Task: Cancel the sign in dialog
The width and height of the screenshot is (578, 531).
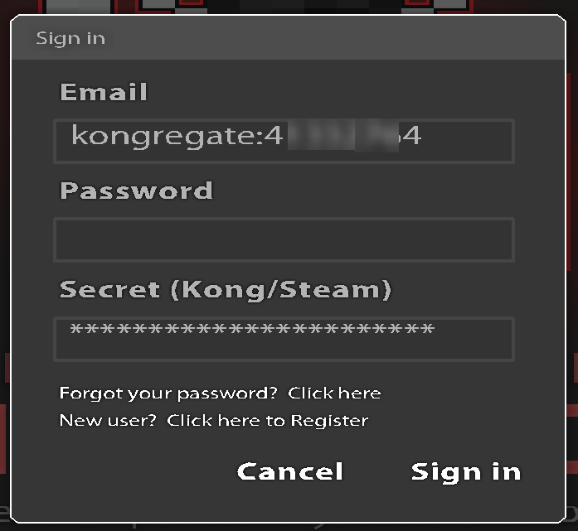Action: [x=290, y=471]
